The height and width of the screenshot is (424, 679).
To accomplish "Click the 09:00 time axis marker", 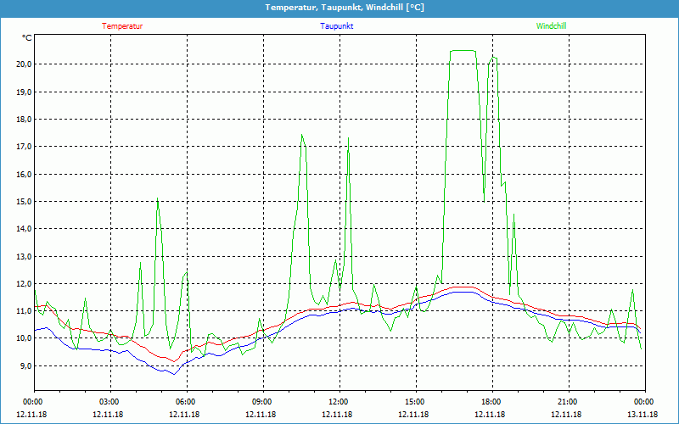I will tap(262, 402).
